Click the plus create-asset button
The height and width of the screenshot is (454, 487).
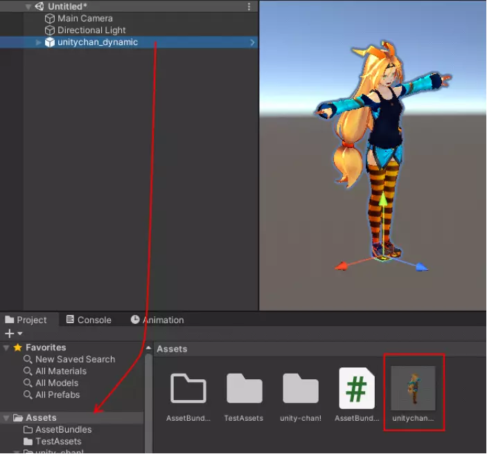tap(10, 334)
